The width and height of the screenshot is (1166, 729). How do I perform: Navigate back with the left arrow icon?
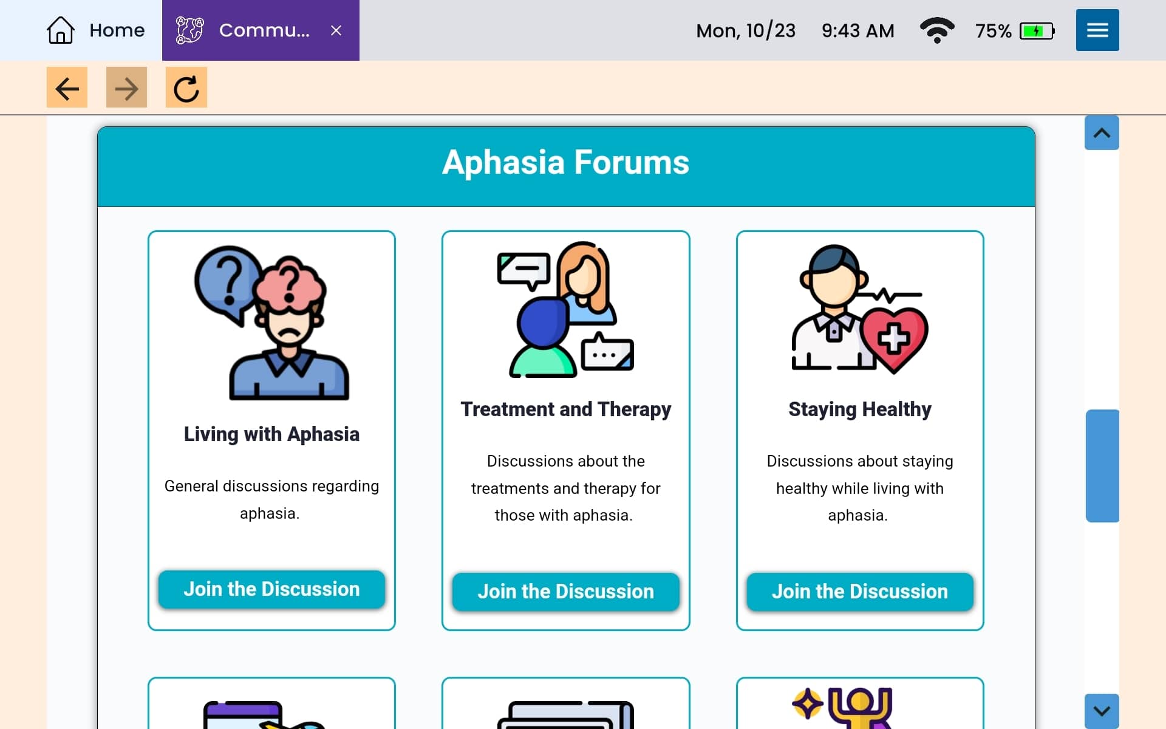click(x=67, y=87)
